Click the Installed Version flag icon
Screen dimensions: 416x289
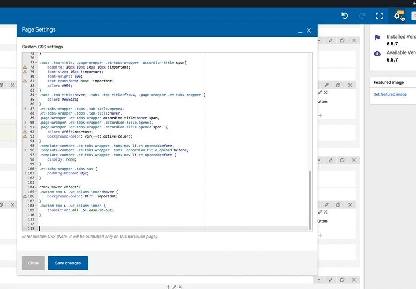click(377, 37)
